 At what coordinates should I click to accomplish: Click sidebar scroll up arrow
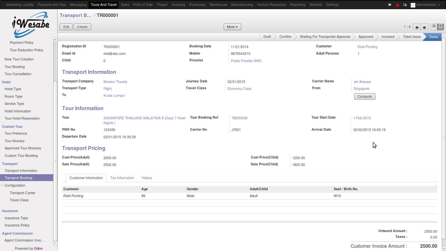pos(55,40)
